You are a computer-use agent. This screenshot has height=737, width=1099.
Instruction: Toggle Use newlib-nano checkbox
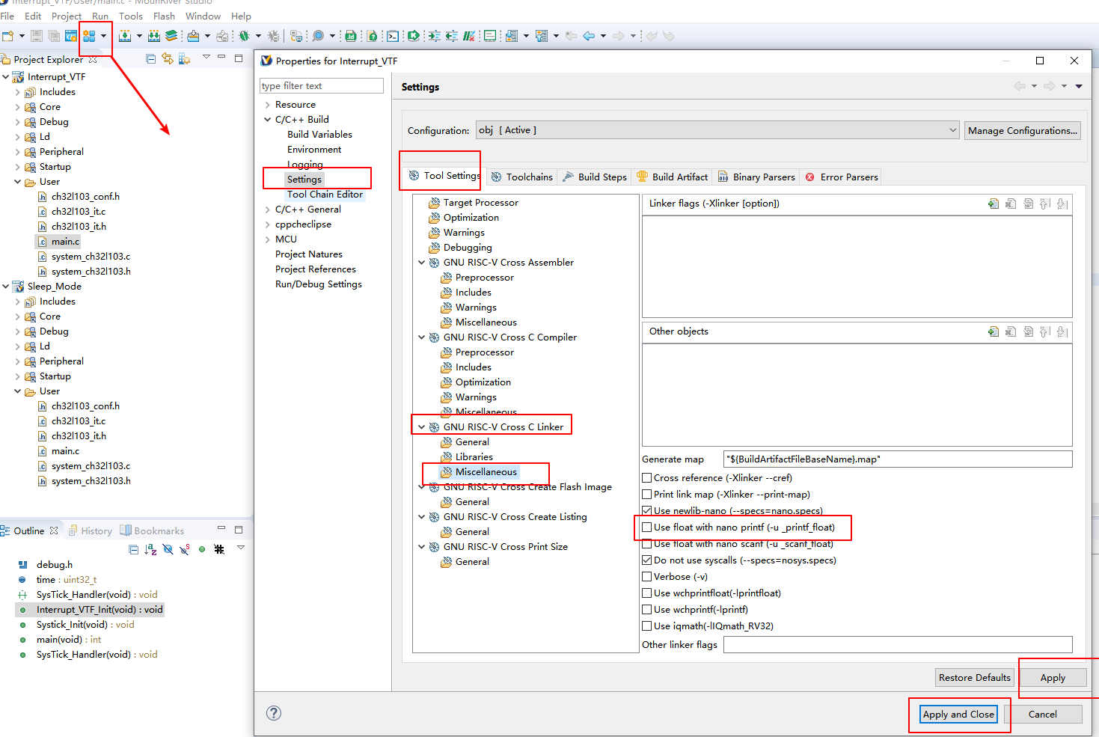pyautogui.click(x=646, y=510)
